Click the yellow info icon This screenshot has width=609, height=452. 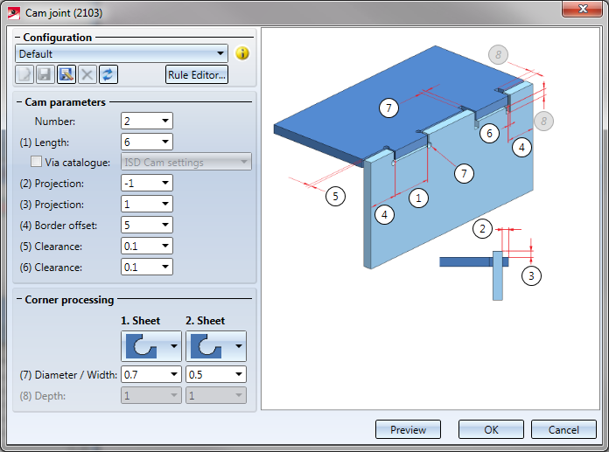pyautogui.click(x=242, y=53)
